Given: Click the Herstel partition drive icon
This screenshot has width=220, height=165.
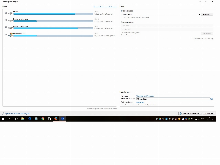Looking at the screenshot, I should tap(10, 13).
